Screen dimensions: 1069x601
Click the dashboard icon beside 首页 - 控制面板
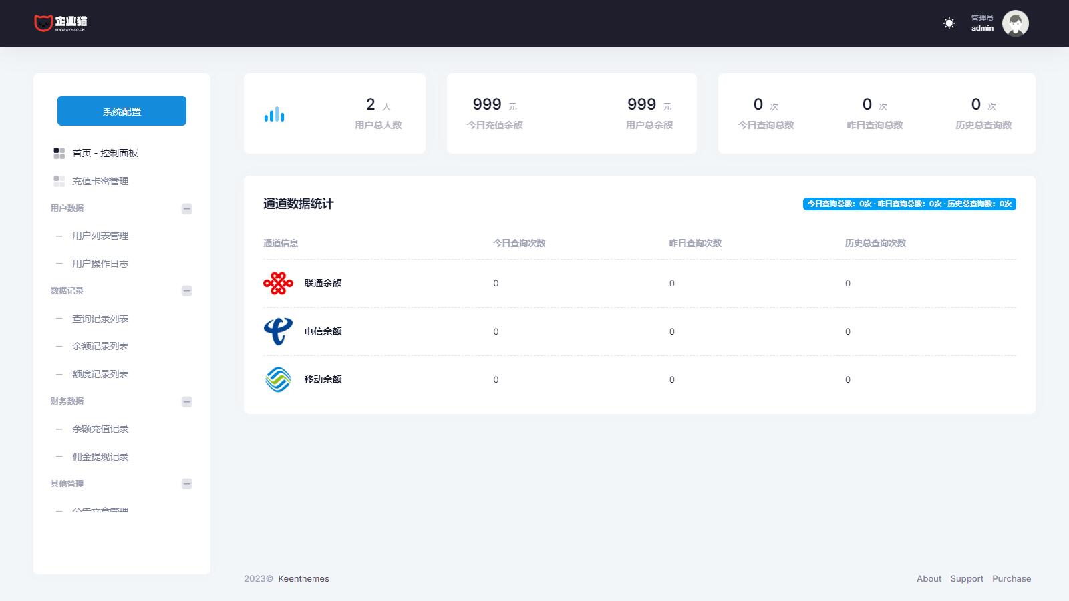(x=59, y=153)
